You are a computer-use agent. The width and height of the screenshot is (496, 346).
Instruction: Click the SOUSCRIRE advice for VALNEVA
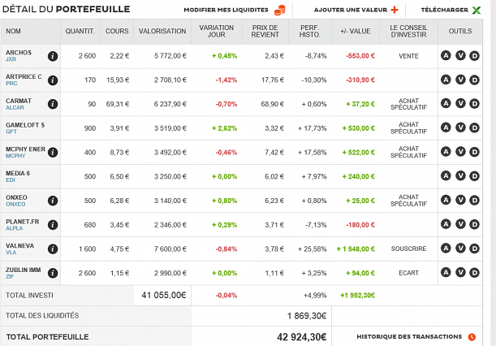point(408,249)
